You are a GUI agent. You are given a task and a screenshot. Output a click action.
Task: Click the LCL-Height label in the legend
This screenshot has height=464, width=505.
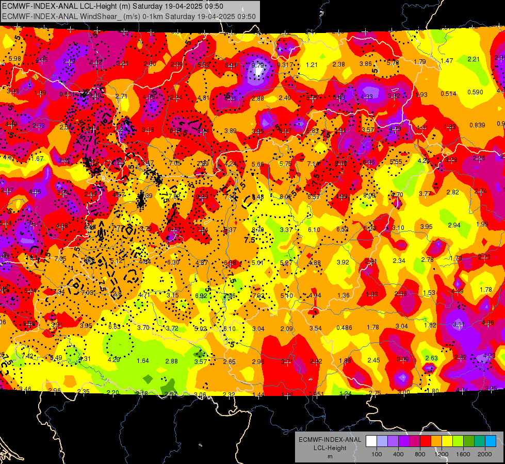pyautogui.click(x=330, y=448)
